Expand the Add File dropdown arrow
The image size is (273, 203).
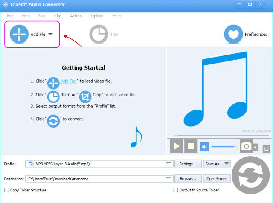pyautogui.click(x=50, y=34)
